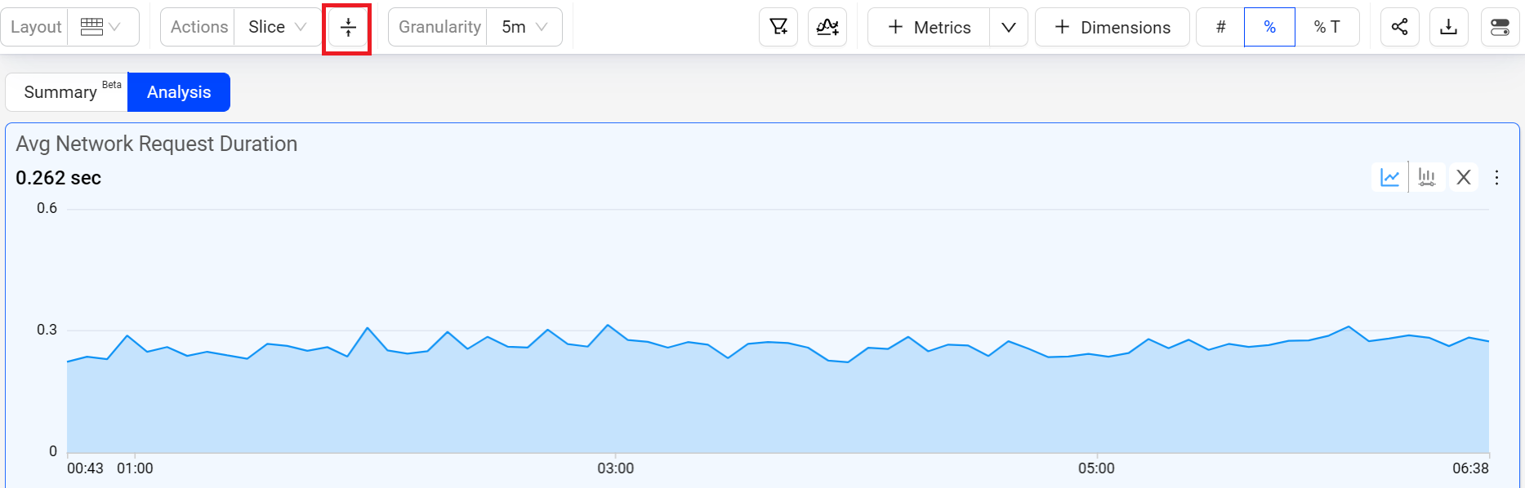Click the add filter funnel icon
The width and height of the screenshot is (1525, 488).
tap(778, 27)
